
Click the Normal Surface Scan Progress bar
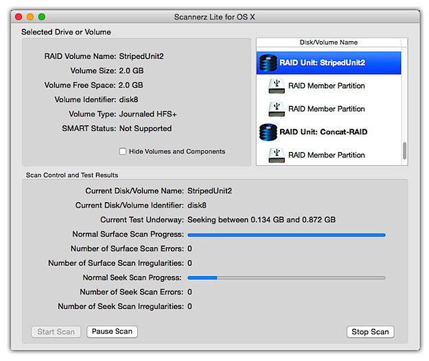[x=286, y=235]
